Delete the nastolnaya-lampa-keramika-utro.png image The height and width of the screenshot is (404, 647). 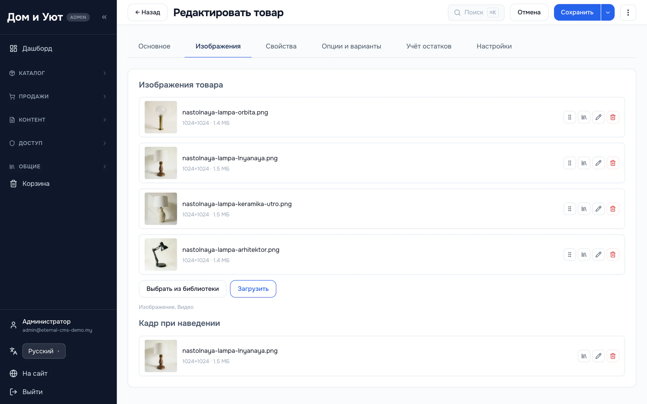tap(613, 209)
